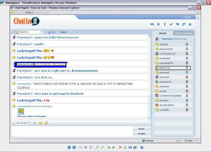This screenshot has height=152, width=211.
Task: Open the status arrow beside Peperina67's avatar
Action: click(159, 40)
